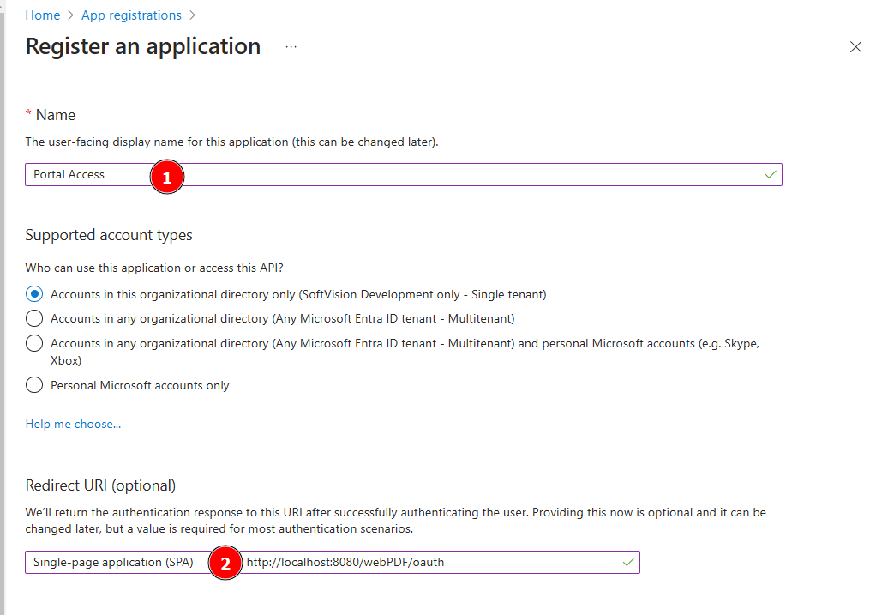Image resolution: width=876 pixels, height=615 pixels.
Task: Navigate to Home via the breadcrumb
Action: [42, 15]
